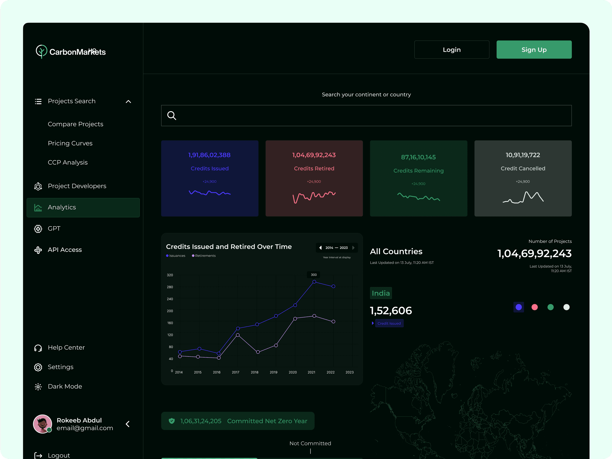Viewport: 612px width, 459px height.
Task: Open Help Center headset icon
Action: point(38,348)
